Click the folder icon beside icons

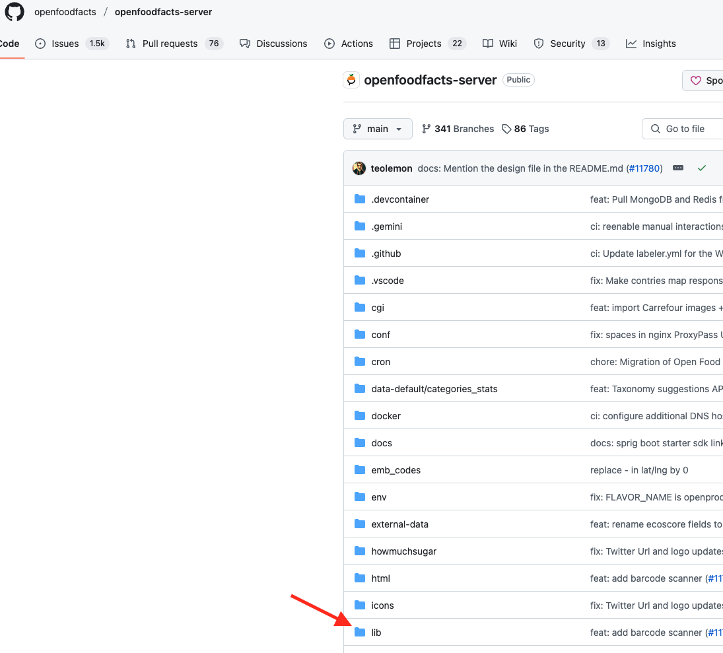tap(360, 605)
